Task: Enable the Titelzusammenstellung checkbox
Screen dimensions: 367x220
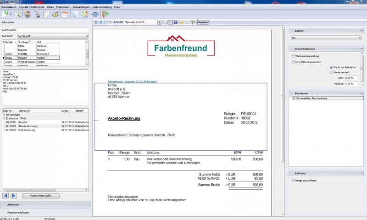Action: [293, 56]
